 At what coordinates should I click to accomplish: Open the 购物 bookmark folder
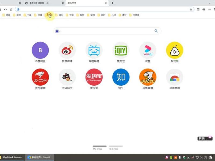coord(80,15)
